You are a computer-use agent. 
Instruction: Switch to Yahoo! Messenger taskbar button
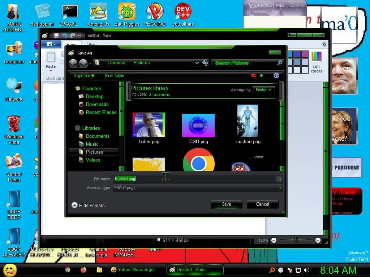click(x=136, y=270)
